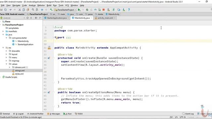Run app with the green play button

[x=79, y=10]
